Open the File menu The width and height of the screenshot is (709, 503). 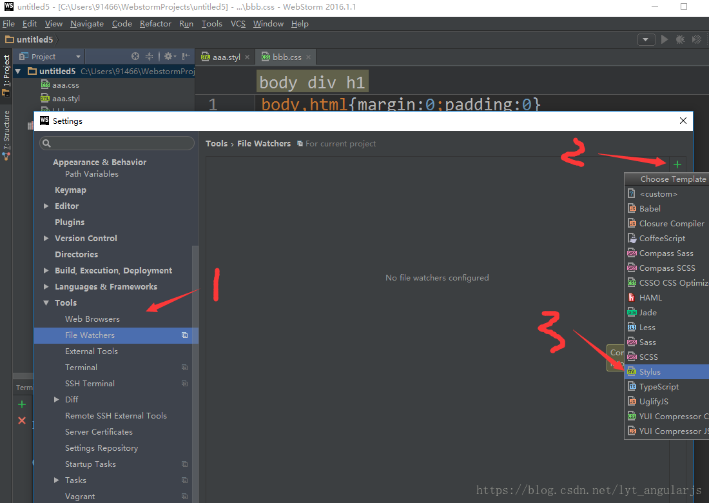coord(8,23)
